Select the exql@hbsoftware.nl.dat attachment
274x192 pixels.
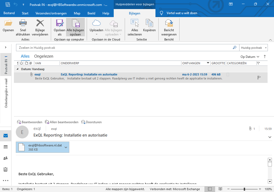[x=43, y=147]
